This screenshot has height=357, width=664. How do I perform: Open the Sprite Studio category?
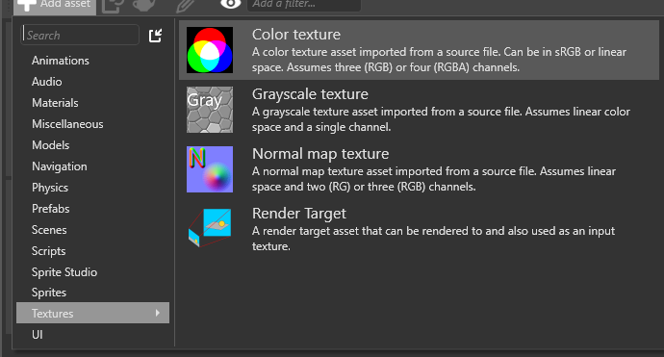(64, 272)
